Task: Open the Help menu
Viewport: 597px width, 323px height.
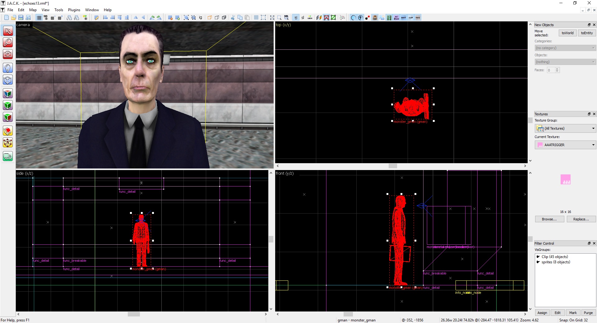Action: (108, 10)
